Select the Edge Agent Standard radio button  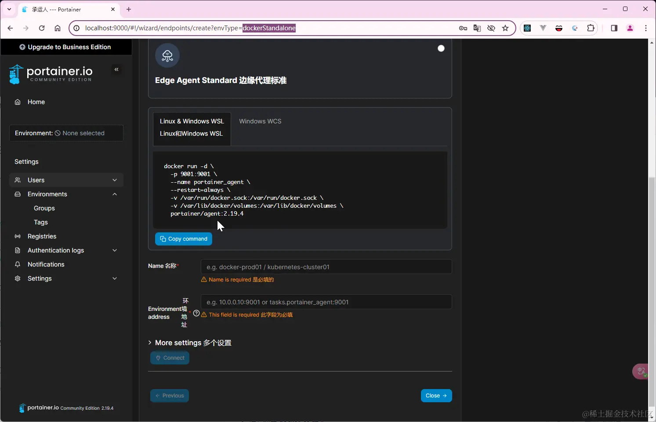[x=441, y=48]
